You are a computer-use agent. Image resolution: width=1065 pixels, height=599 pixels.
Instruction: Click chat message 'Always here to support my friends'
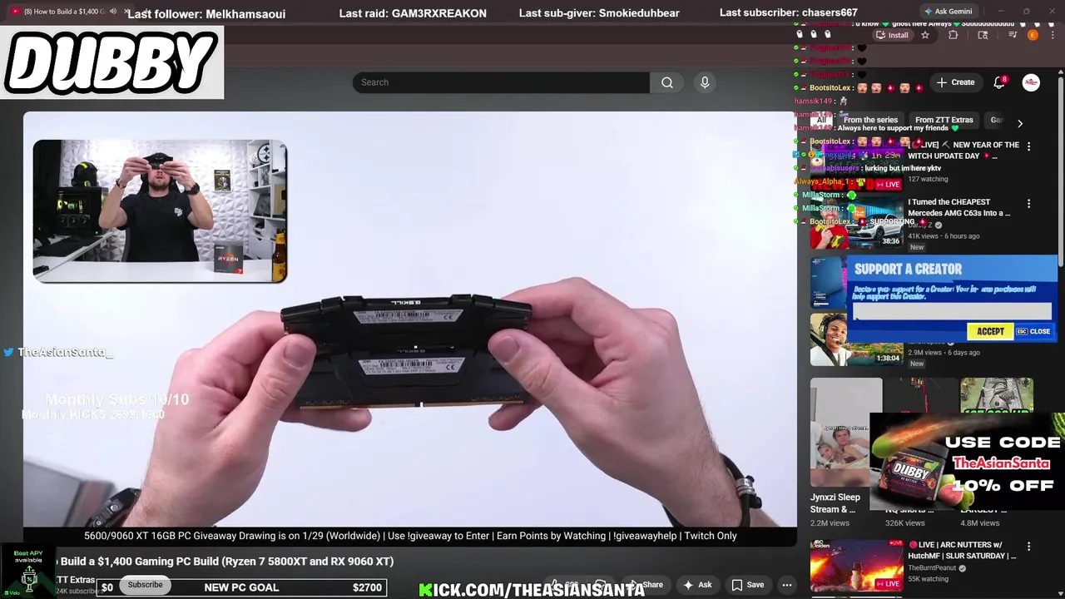pyautogui.click(x=894, y=128)
